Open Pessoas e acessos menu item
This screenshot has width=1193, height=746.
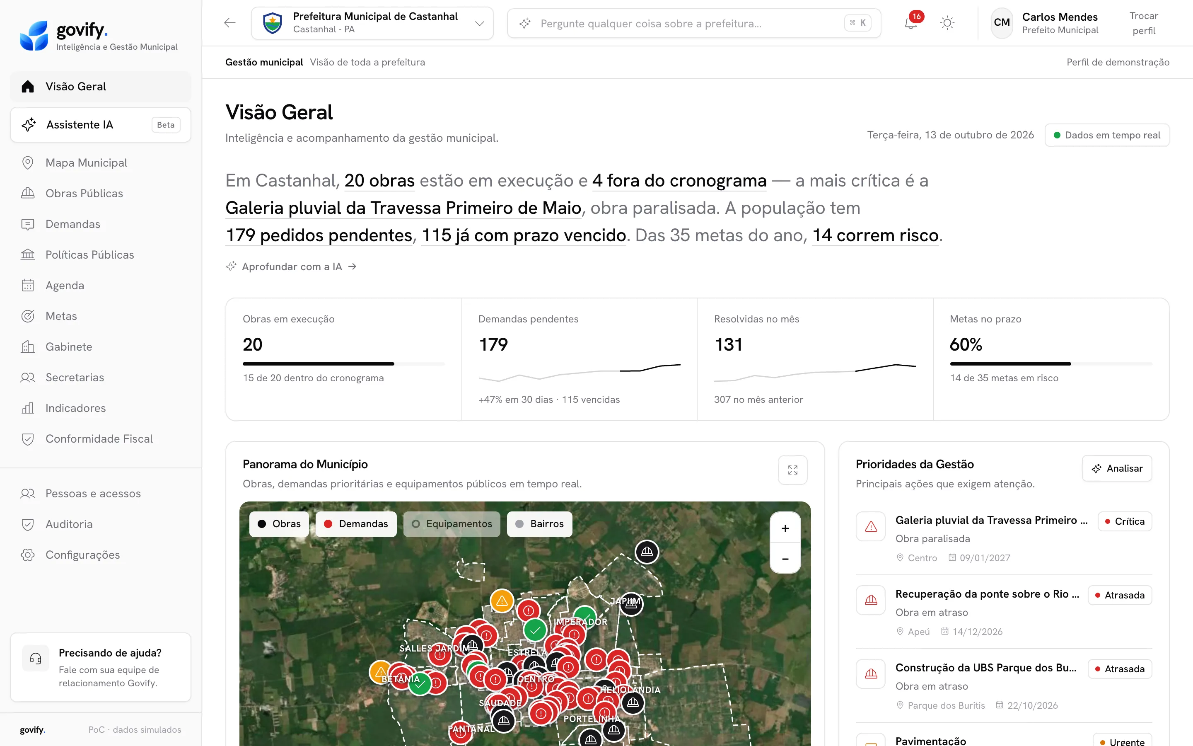point(101,493)
